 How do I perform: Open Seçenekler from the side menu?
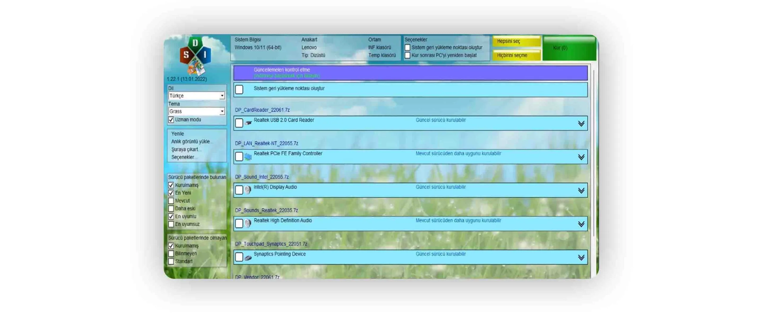point(183,157)
